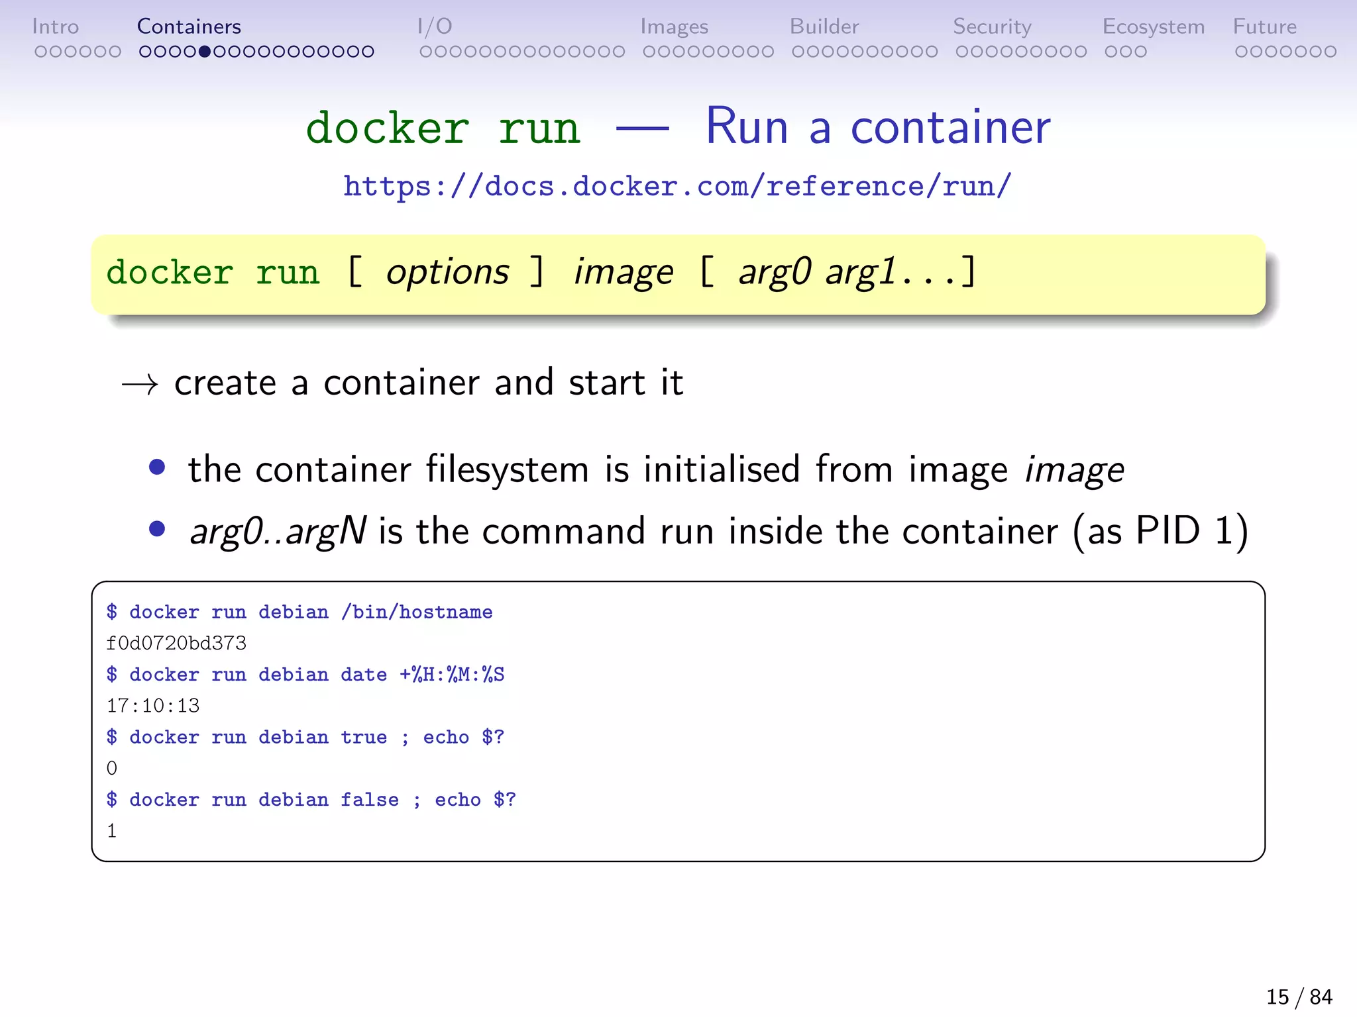Screen dimensions: 1357x1017
Task: Click the 15 / 84 page counter
Action: [x=1299, y=996]
